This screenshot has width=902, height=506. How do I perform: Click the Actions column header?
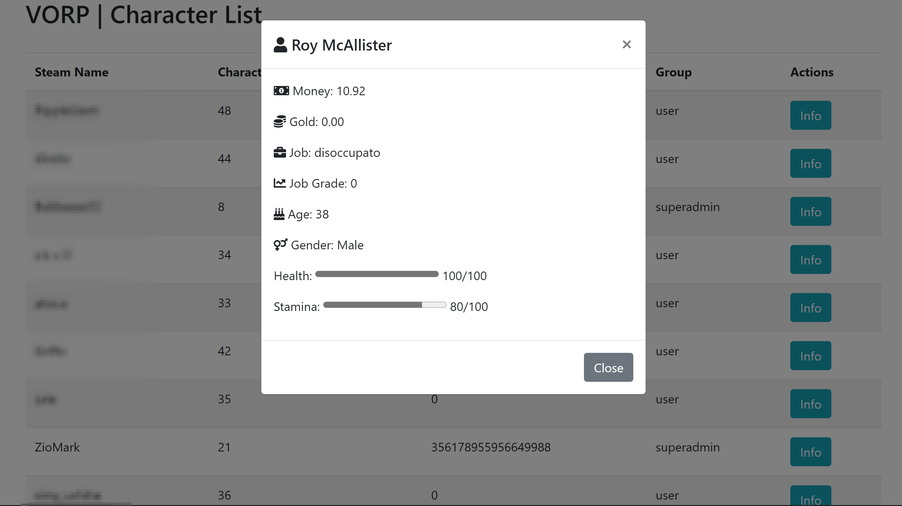point(812,72)
